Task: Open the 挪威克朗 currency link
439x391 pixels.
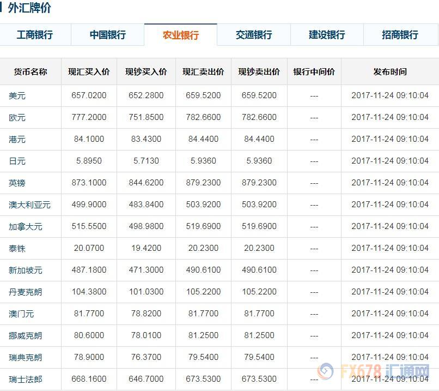Action: point(25,335)
